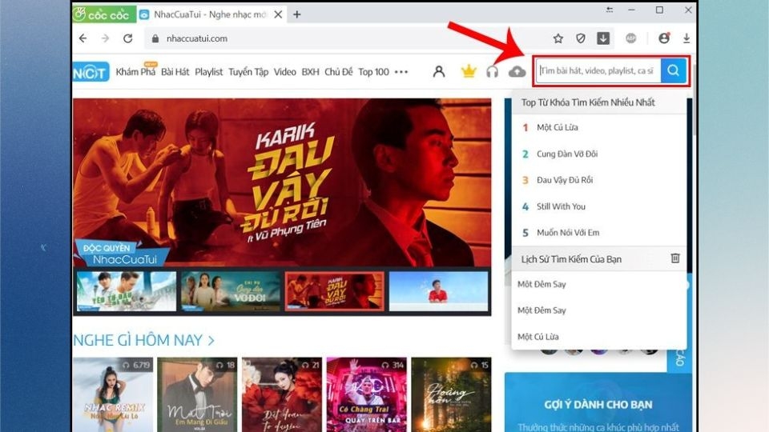Open a new tab with plus button
This screenshot has width=769, height=432.
pyautogui.click(x=296, y=14)
